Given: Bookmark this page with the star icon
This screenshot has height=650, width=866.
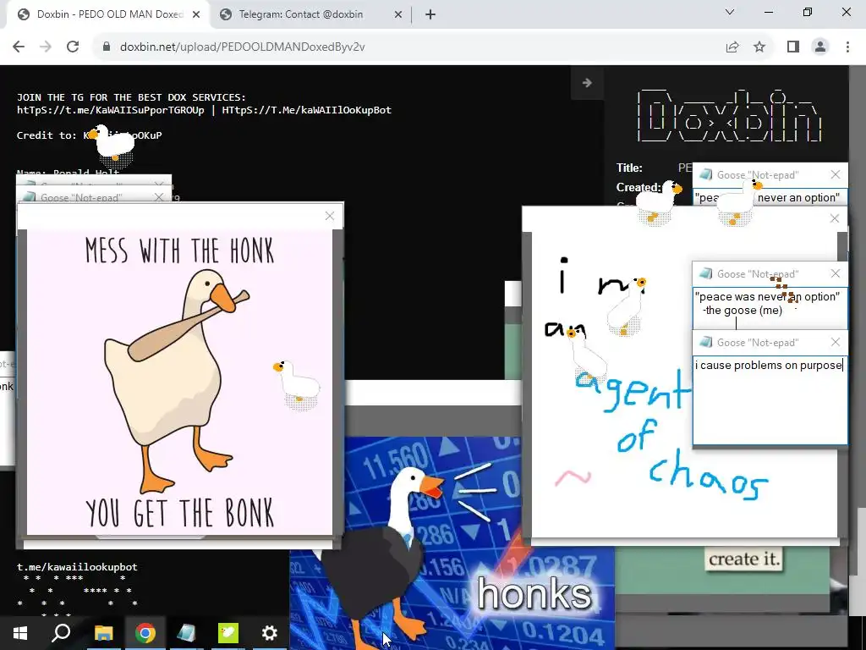Looking at the screenshot, I should [x=759, y=47].
